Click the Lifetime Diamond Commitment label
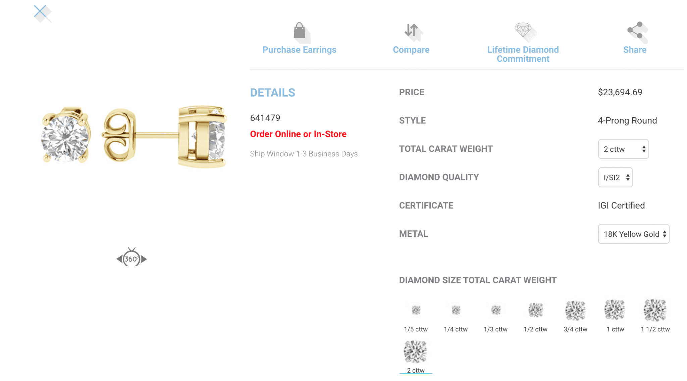 pyautogui.click(x=523, y=54)
